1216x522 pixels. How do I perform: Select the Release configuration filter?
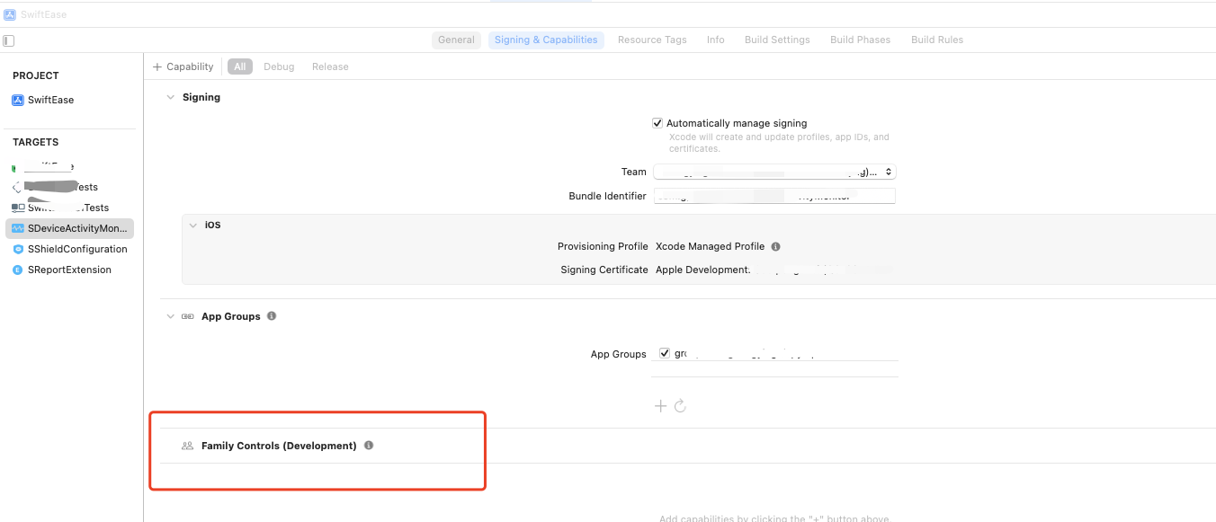pos(330,66)
